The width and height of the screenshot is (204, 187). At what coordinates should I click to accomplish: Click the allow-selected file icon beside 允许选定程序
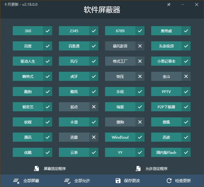[x=138, y=168]
